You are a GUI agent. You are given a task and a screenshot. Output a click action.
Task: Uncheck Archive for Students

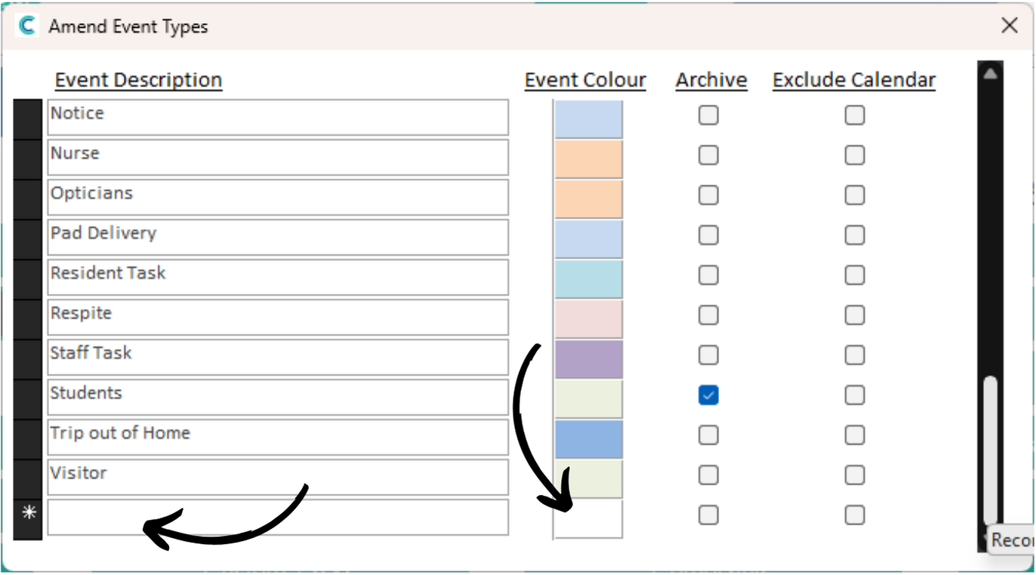[x=708, y=395]
